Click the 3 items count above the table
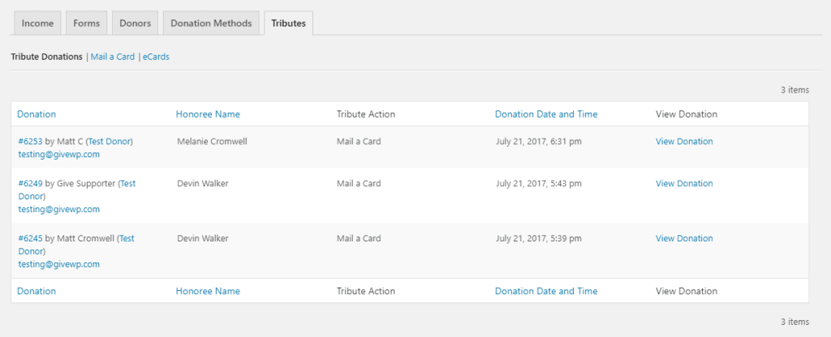This screenshot has height=337, width=831. coord(794,90)
